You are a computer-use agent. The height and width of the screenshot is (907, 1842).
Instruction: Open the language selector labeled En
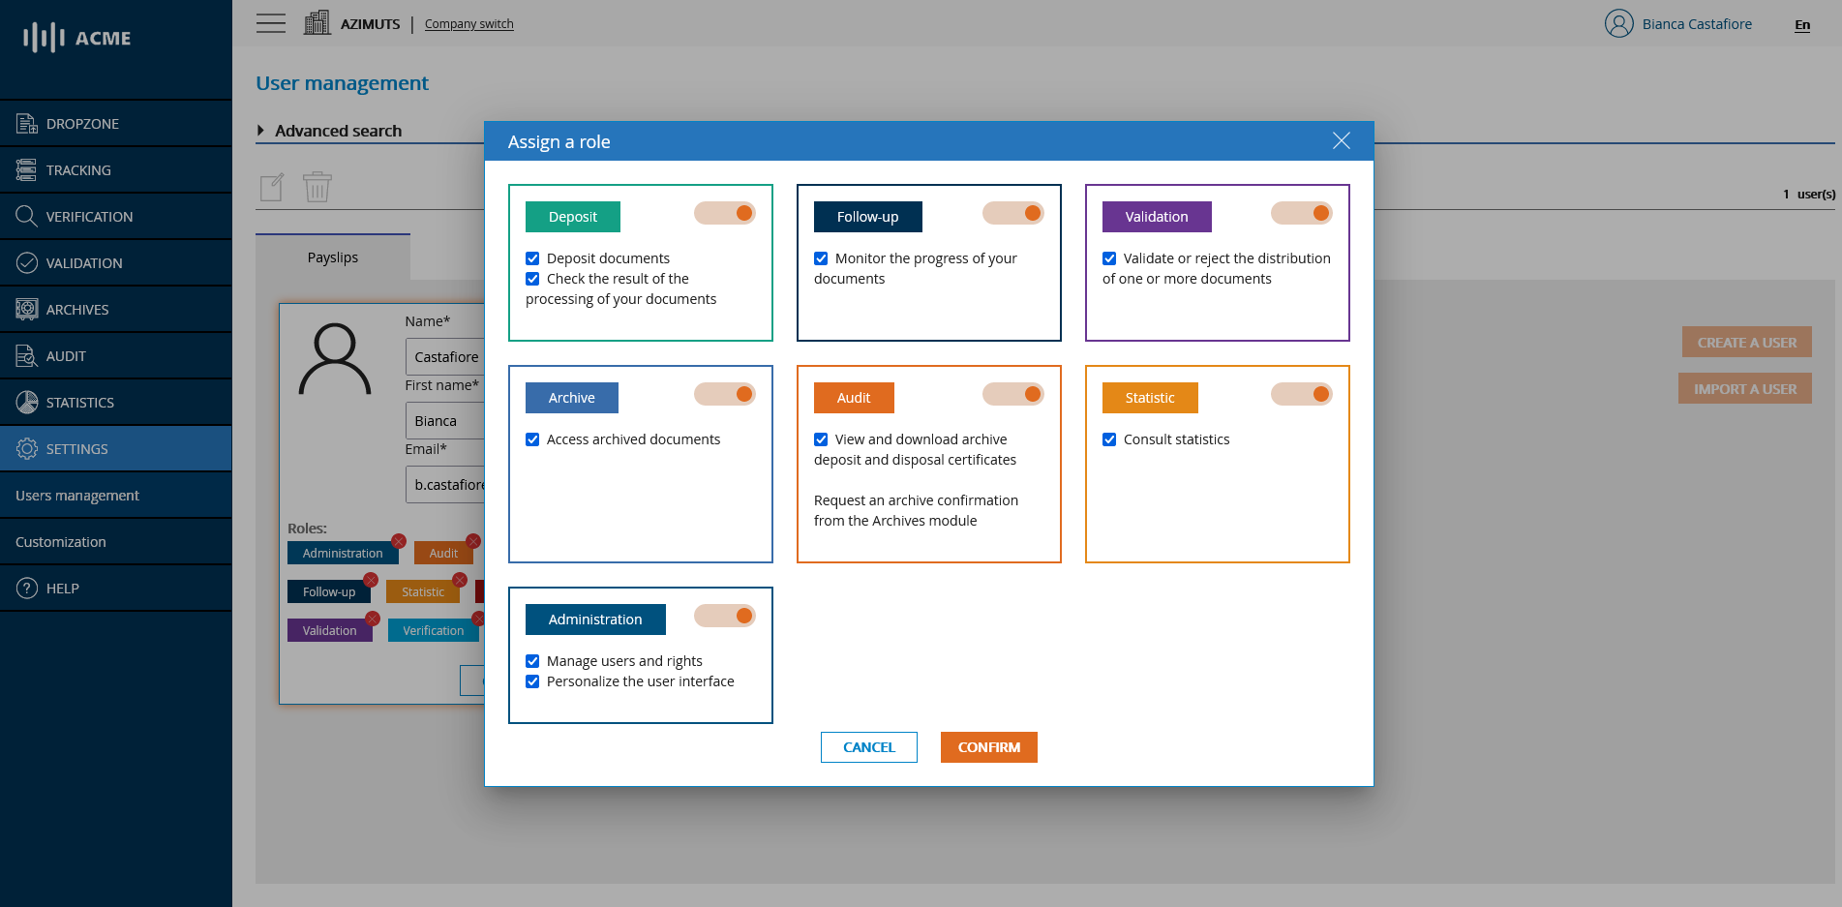(x=1801, y=25)
